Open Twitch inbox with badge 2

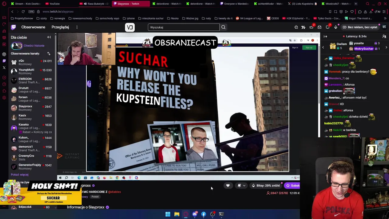coord(312,27)
